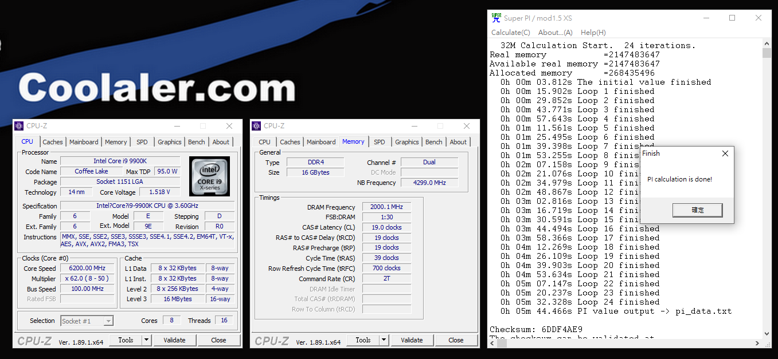Close the Super PI window
Image resolution: width=778 pixels, height=359 pixels.
(x=759, y=18)
